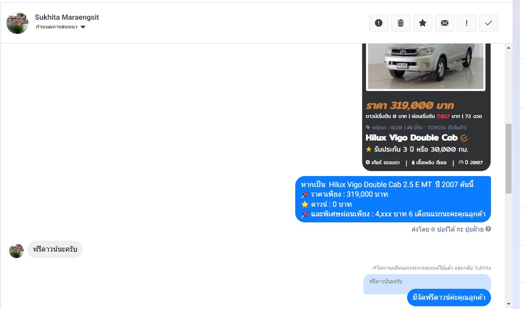524x309 pixels.
Task: Click the blue Hilux Vigo price details message
Action: tap(393, 199)
